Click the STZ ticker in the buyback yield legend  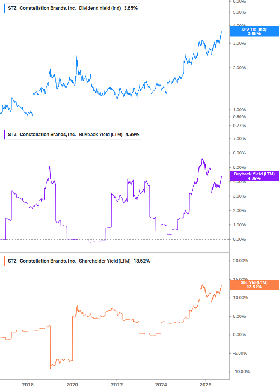(12, 134)
